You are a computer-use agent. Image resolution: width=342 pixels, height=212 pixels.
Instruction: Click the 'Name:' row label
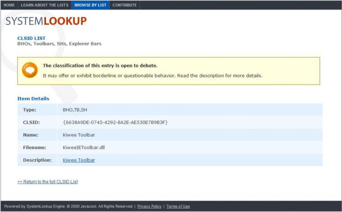point(31,135)
